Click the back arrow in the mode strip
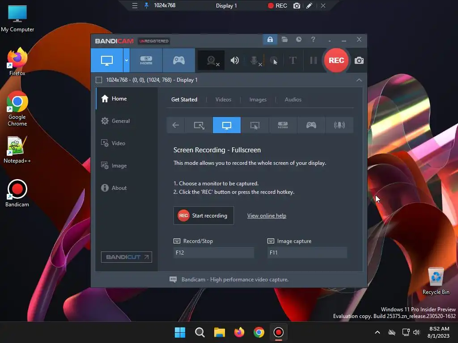Image resolution: width=458 pixels, height=343 pixels. [x=175, y=125]
